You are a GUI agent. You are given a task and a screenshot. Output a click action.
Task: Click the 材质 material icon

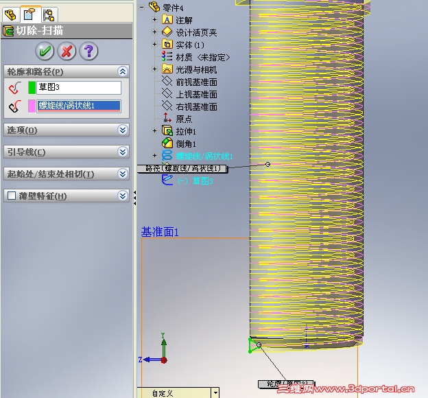(x=167, y=56)
